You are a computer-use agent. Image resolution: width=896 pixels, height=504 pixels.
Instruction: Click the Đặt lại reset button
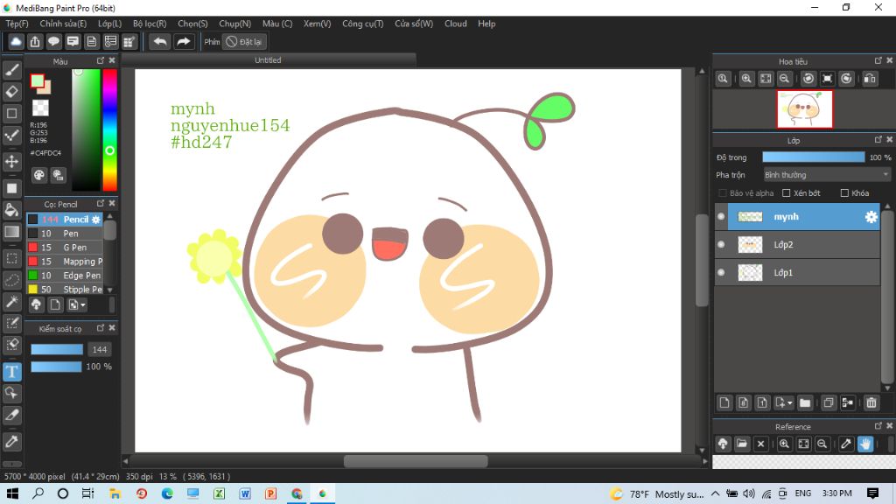point(245,42)
